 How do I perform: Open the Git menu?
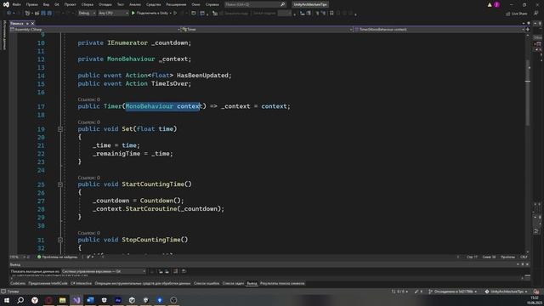57,4
